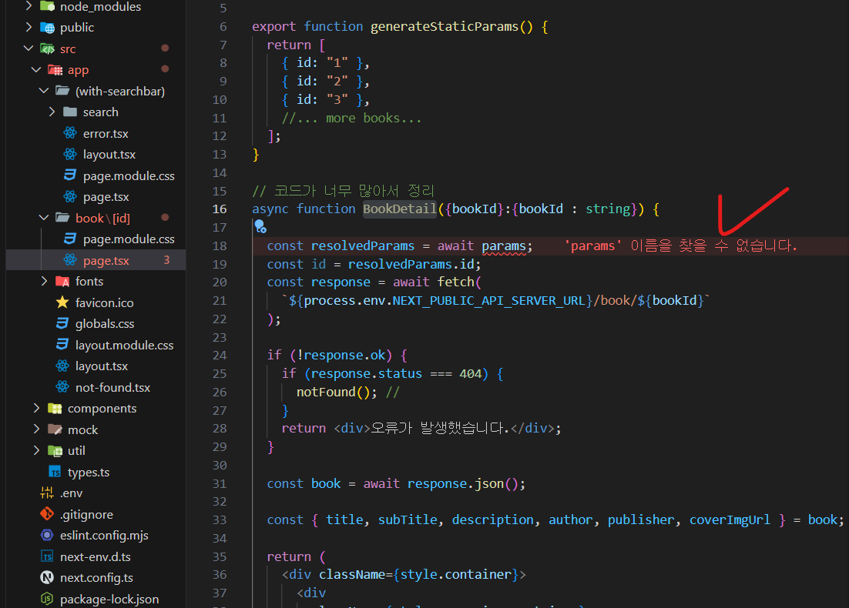Collapse the app folder chevron
Viewport: 849px width, 608px height.
click(x=36, y=70)
